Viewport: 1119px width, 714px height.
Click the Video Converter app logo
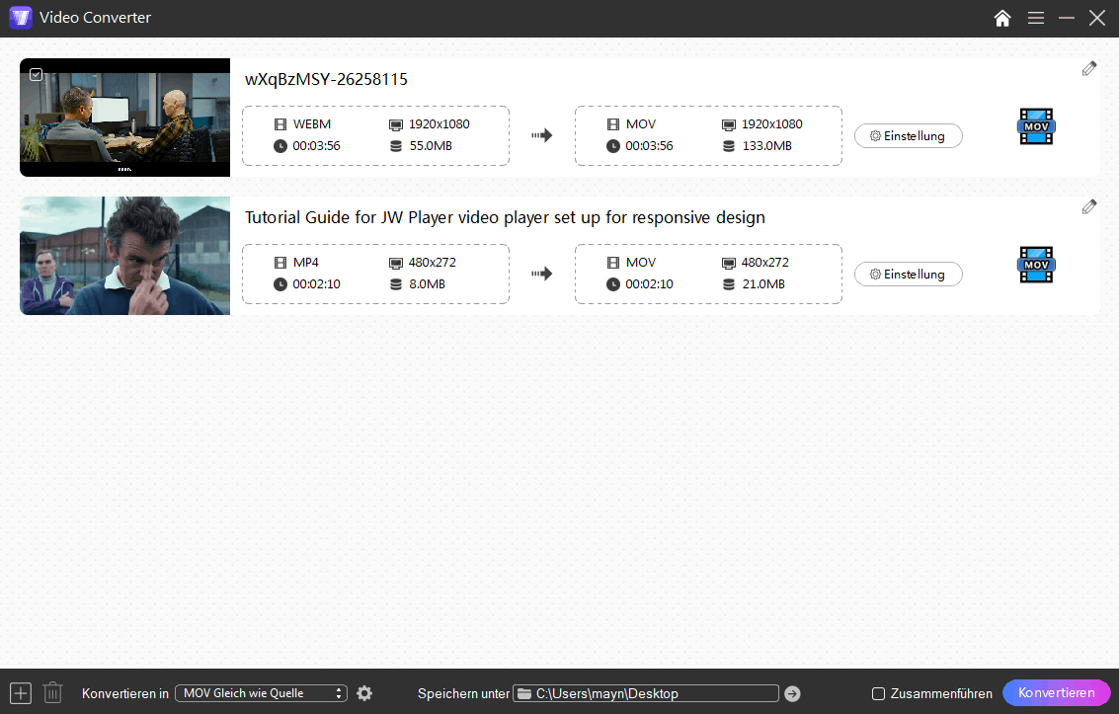21,17
